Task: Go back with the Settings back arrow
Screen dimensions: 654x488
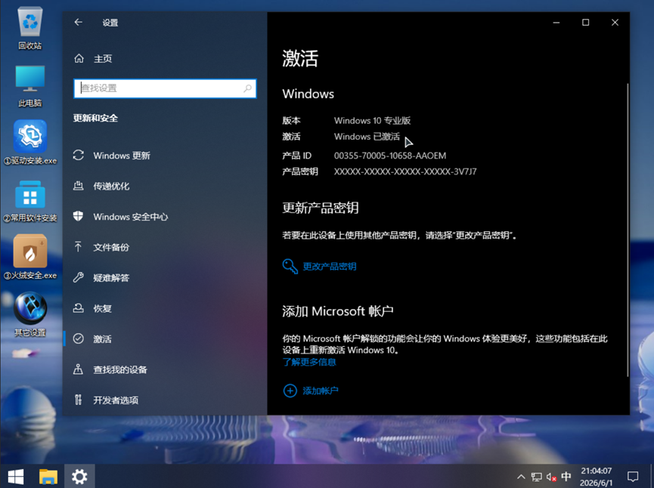Action: pyautogui.click(x=79, y=23)
